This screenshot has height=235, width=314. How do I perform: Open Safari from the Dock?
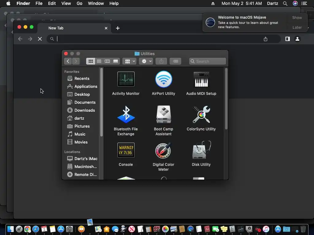36,229
